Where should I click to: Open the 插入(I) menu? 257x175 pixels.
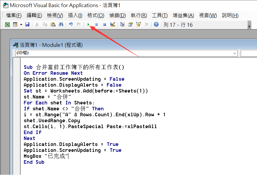pos(75,15)
